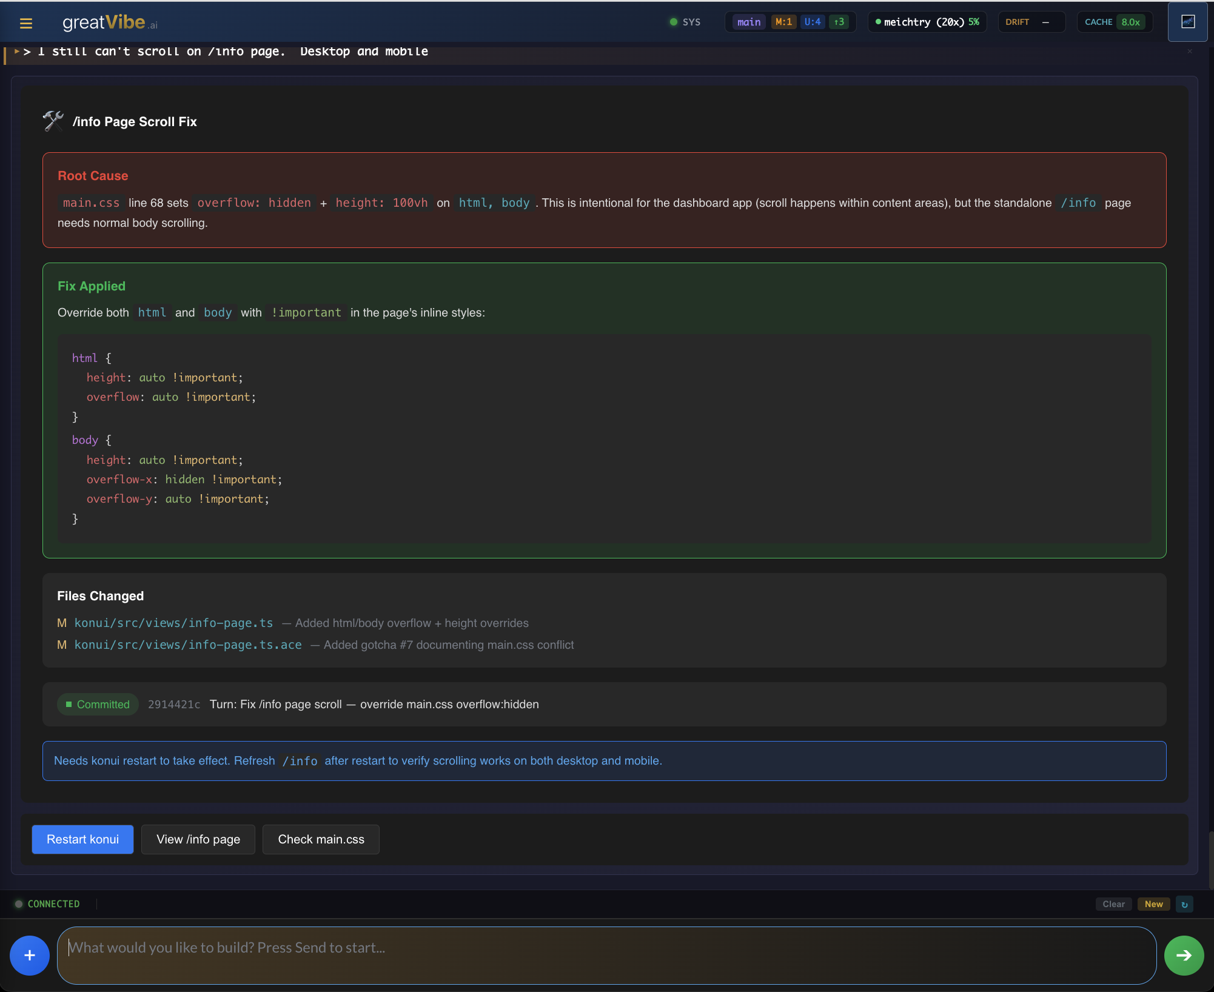
Task: Click the M:1 modified files badge
Action: [x=783, y=22]
